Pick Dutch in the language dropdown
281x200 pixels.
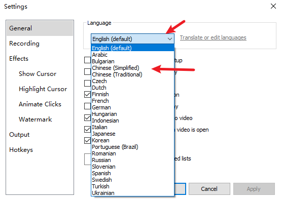[132, 88]
